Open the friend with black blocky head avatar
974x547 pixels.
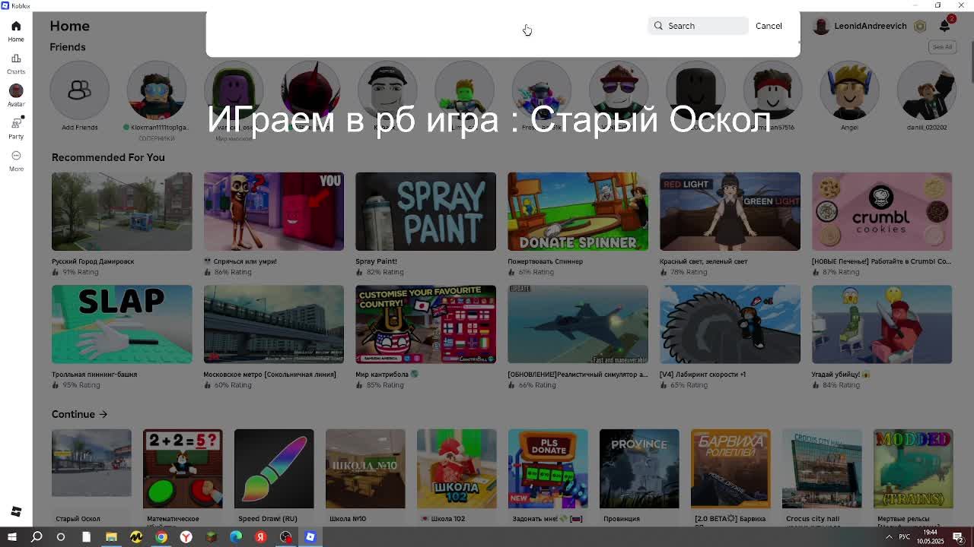(695, 90)
